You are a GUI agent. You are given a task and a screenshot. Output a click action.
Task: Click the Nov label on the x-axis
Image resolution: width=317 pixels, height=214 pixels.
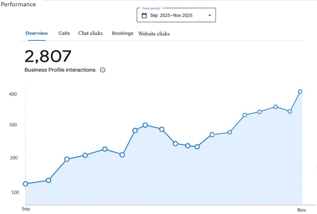[x=302, y=210]
